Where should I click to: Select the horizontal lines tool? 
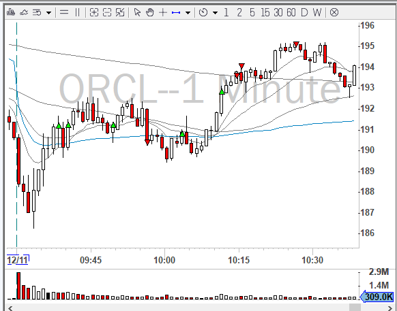click(x=64, y=12)
